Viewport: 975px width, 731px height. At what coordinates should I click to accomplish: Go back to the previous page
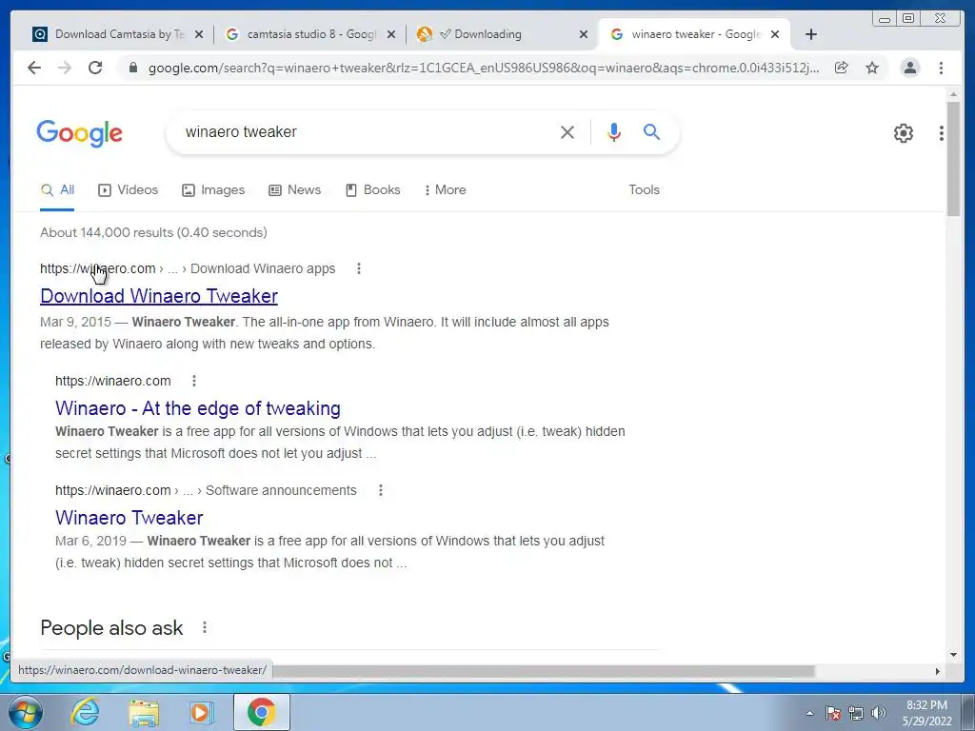click(x=34, y=68)
